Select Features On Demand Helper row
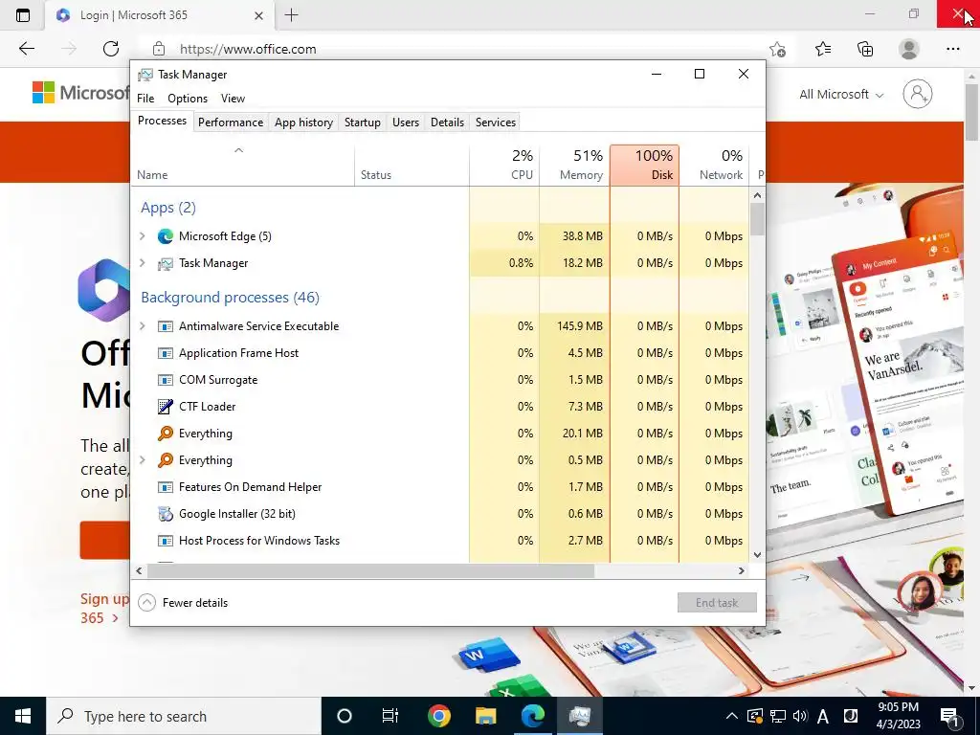980x735 pixels. pyautogui.click(x=440, y=487)
